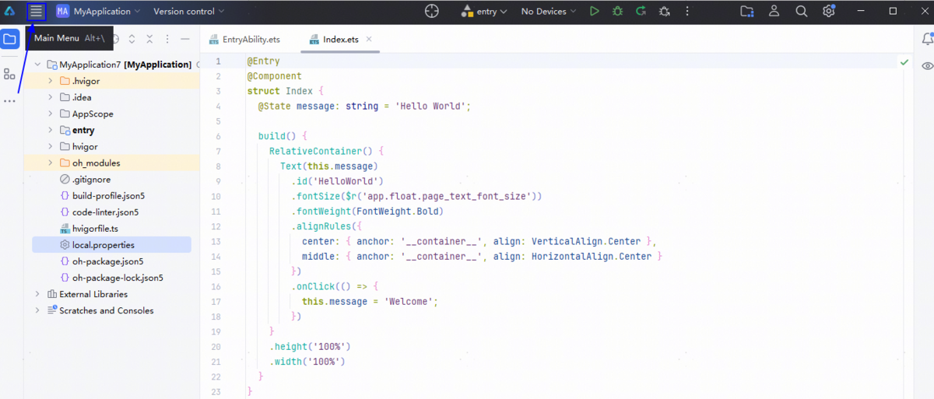Click the account profile icon
This screenshot has height=399, width=934.
tap(774, 12)
